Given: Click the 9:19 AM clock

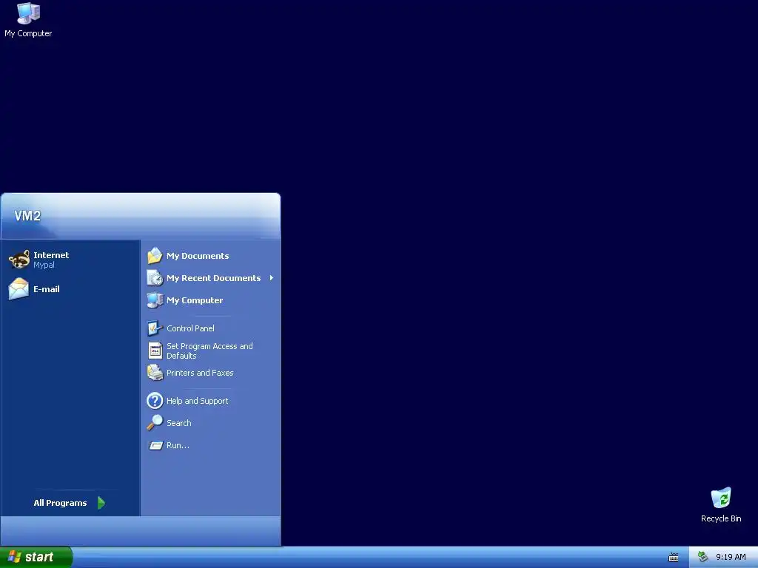Looking at the screenshot, I should click(731, 557).
